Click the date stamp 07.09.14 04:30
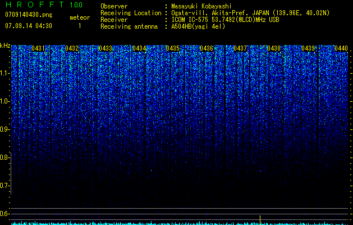The width and height of the screenshot is (353, 225). (29, 26)
